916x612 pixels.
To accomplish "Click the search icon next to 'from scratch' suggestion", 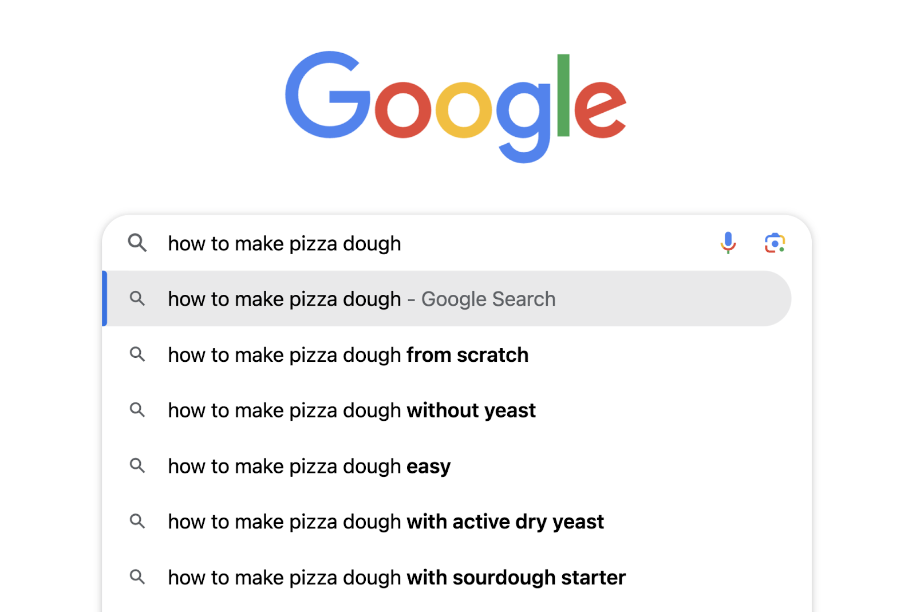I will point(137,354).
